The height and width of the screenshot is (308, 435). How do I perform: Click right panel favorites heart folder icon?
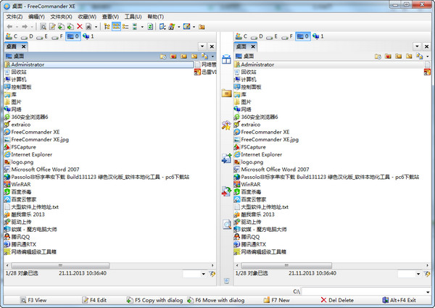(x=388, y=57)
